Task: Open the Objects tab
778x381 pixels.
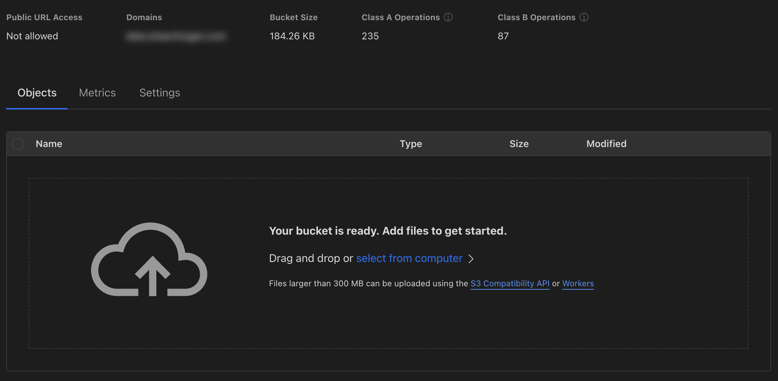Action: [37, 93]
